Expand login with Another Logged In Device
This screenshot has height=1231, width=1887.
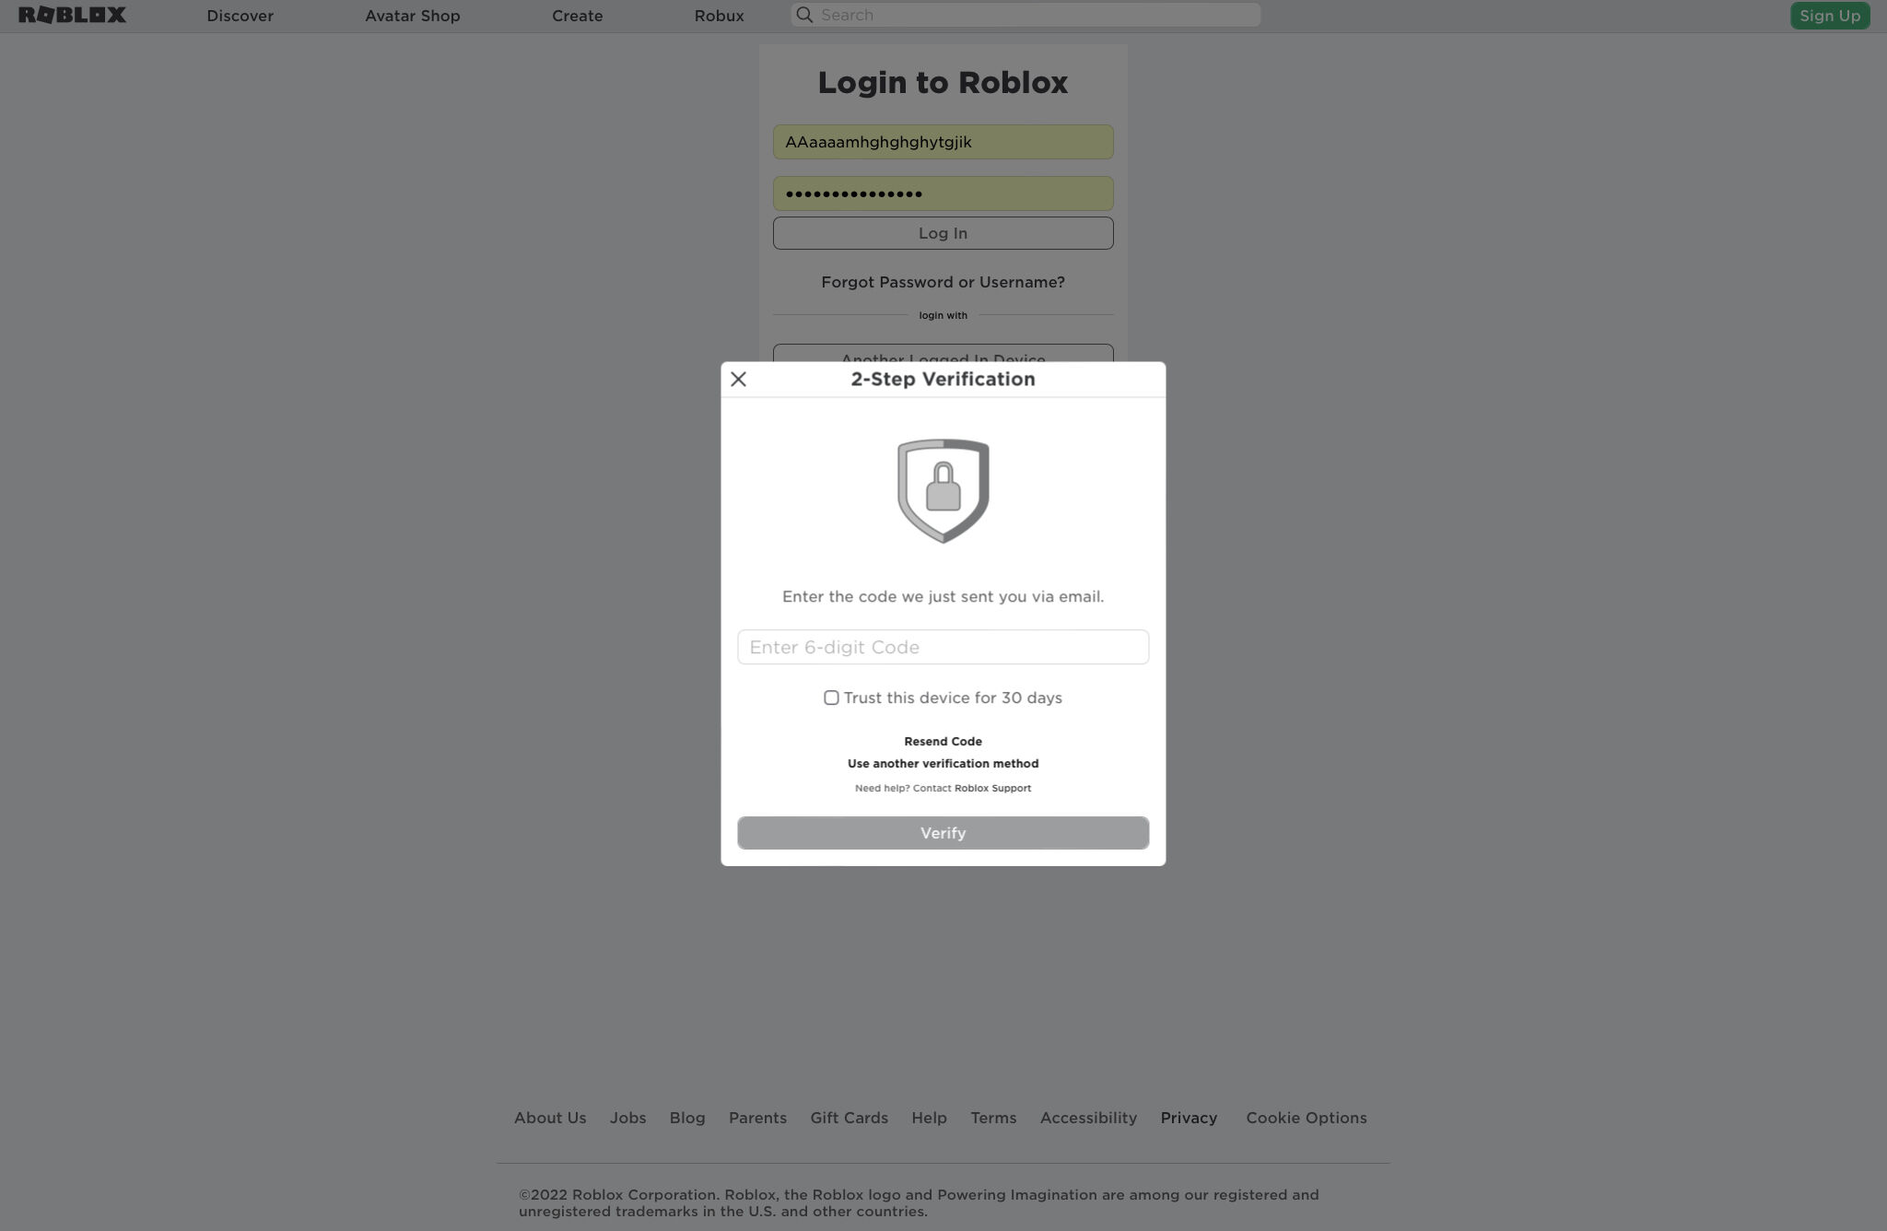point(943,359)
